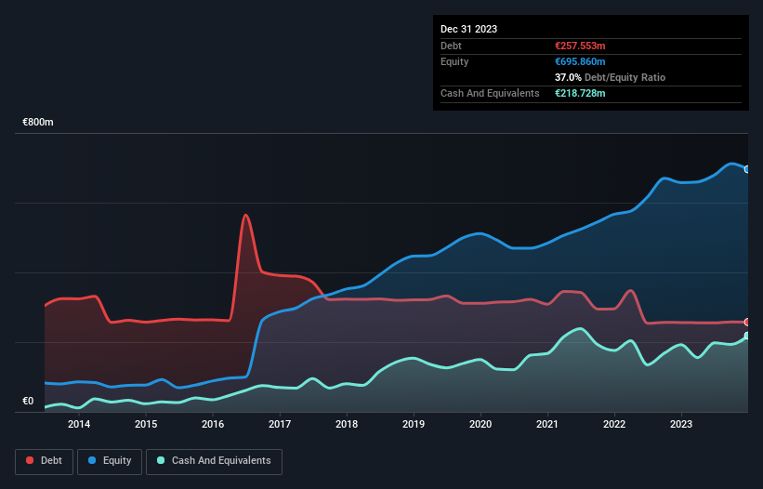
Task: Click the 2021 x-axis label
Action: click(x=547, y=424)
